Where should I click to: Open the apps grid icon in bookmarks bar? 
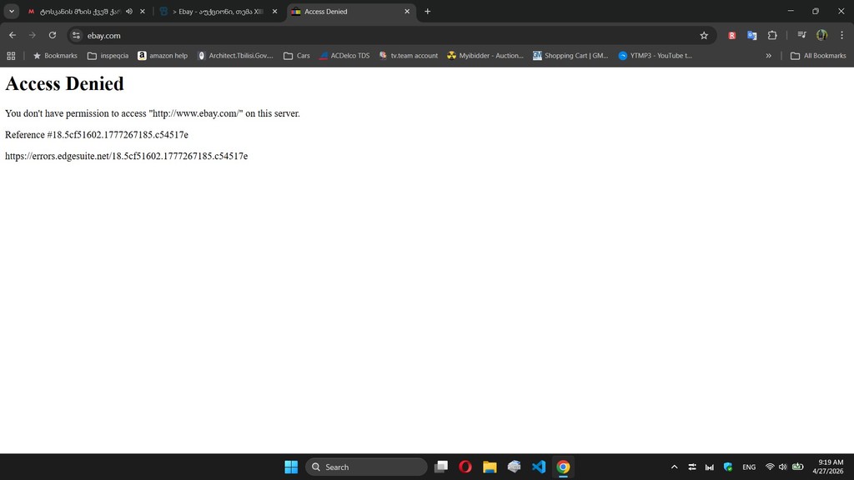pos(11,56)
